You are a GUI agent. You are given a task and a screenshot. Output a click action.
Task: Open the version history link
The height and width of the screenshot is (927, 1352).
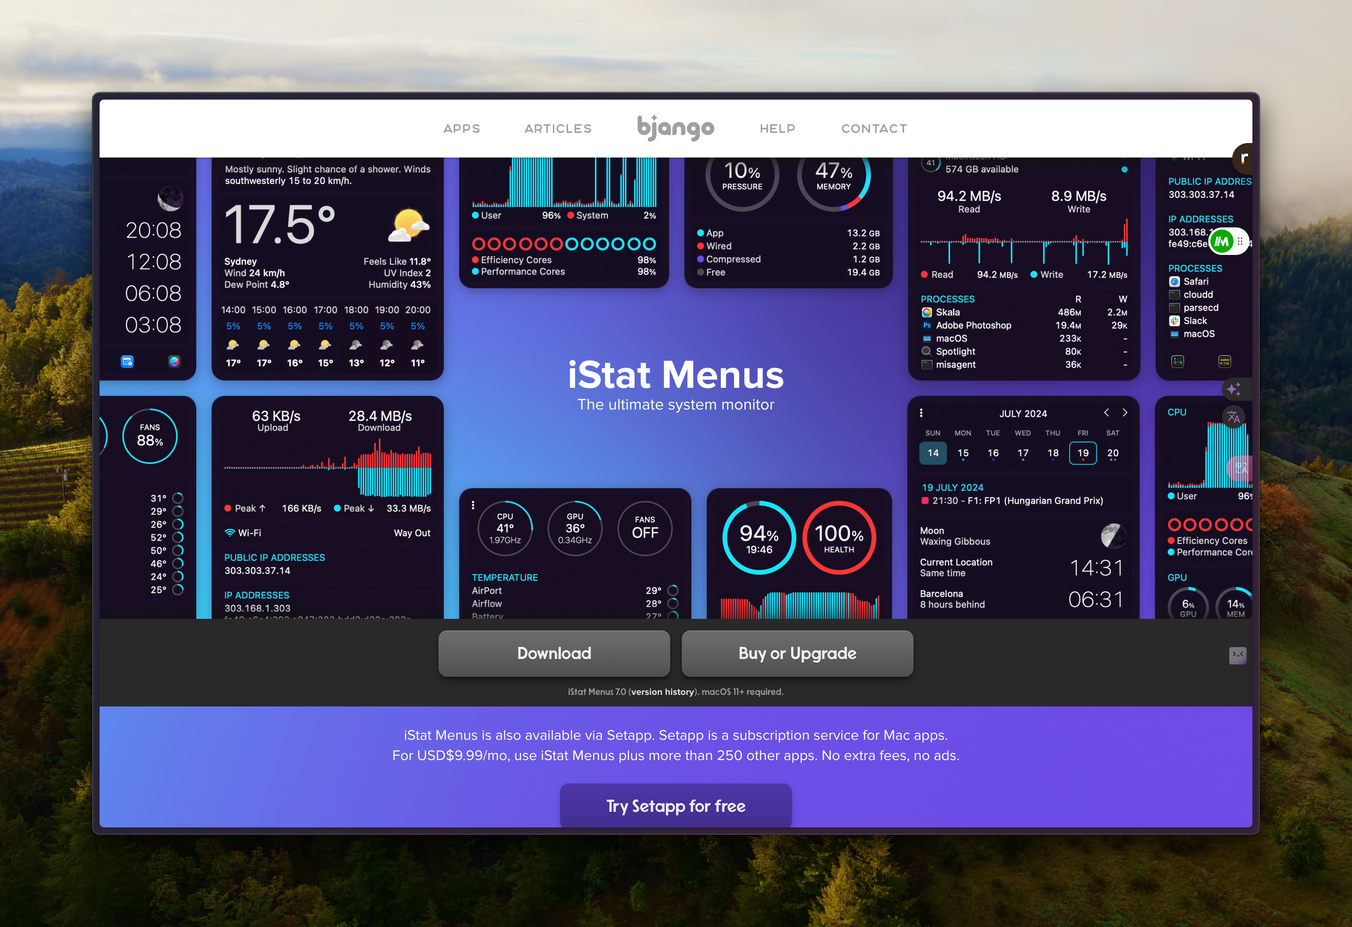coord(663,691)
